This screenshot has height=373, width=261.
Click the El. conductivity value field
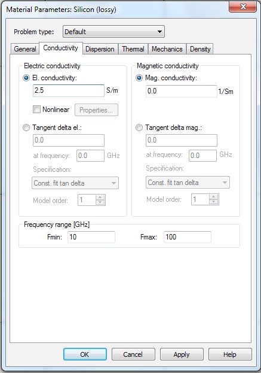point(69,90)
